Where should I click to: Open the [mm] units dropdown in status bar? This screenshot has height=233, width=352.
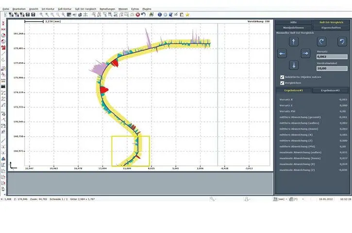(284, 199)
